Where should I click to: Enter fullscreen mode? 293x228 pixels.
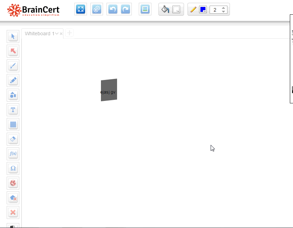(x=81, y=9)
